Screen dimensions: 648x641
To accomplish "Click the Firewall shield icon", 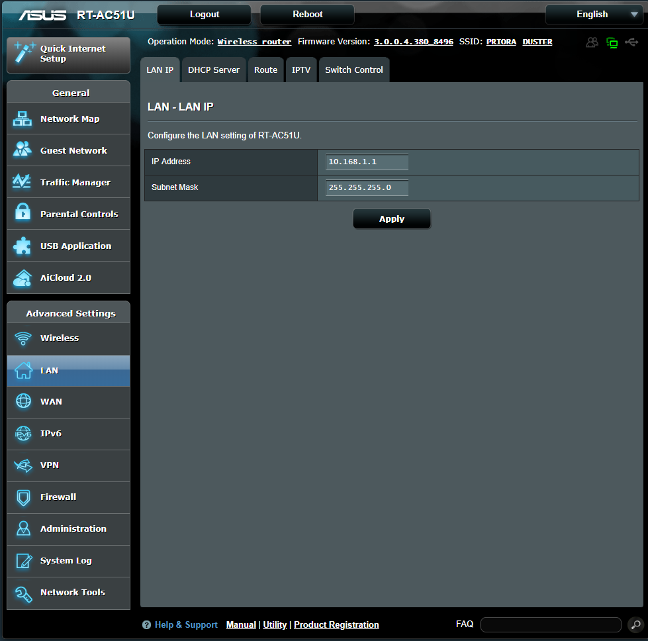I will tap(24, 497).
